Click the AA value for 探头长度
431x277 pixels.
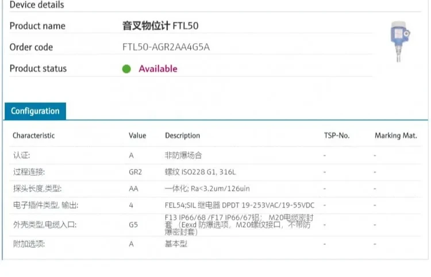click(133, 188)
